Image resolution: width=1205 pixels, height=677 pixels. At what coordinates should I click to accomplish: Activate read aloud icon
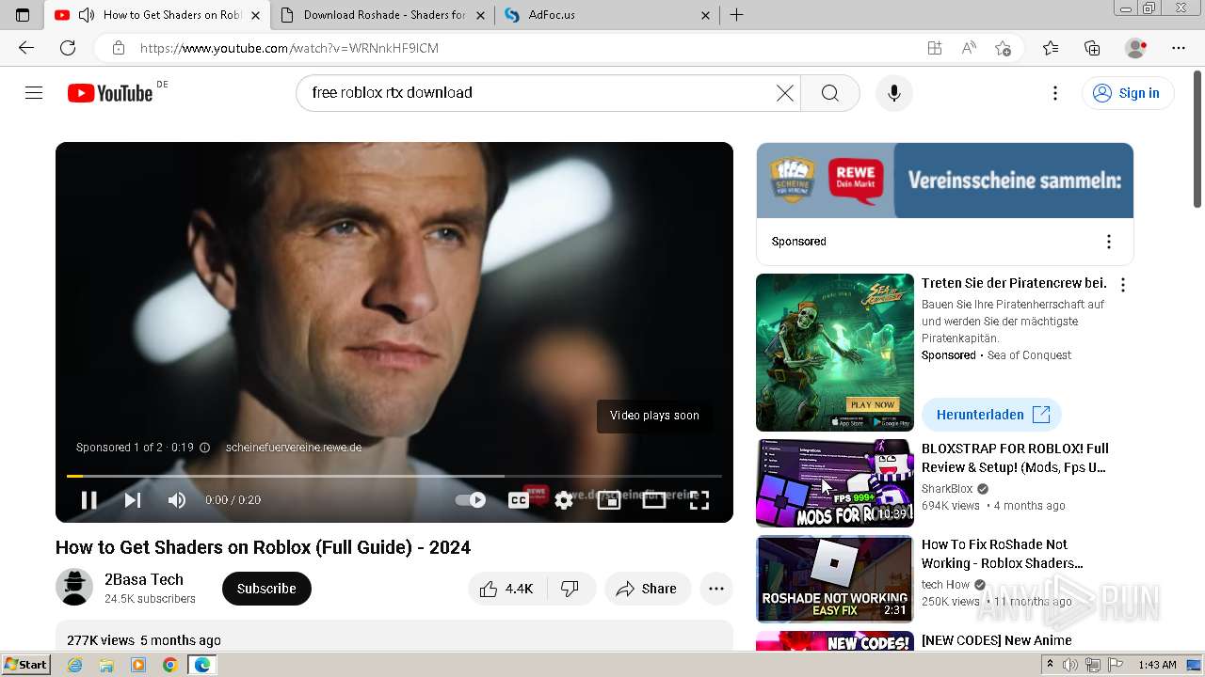[x=969, y=48]
